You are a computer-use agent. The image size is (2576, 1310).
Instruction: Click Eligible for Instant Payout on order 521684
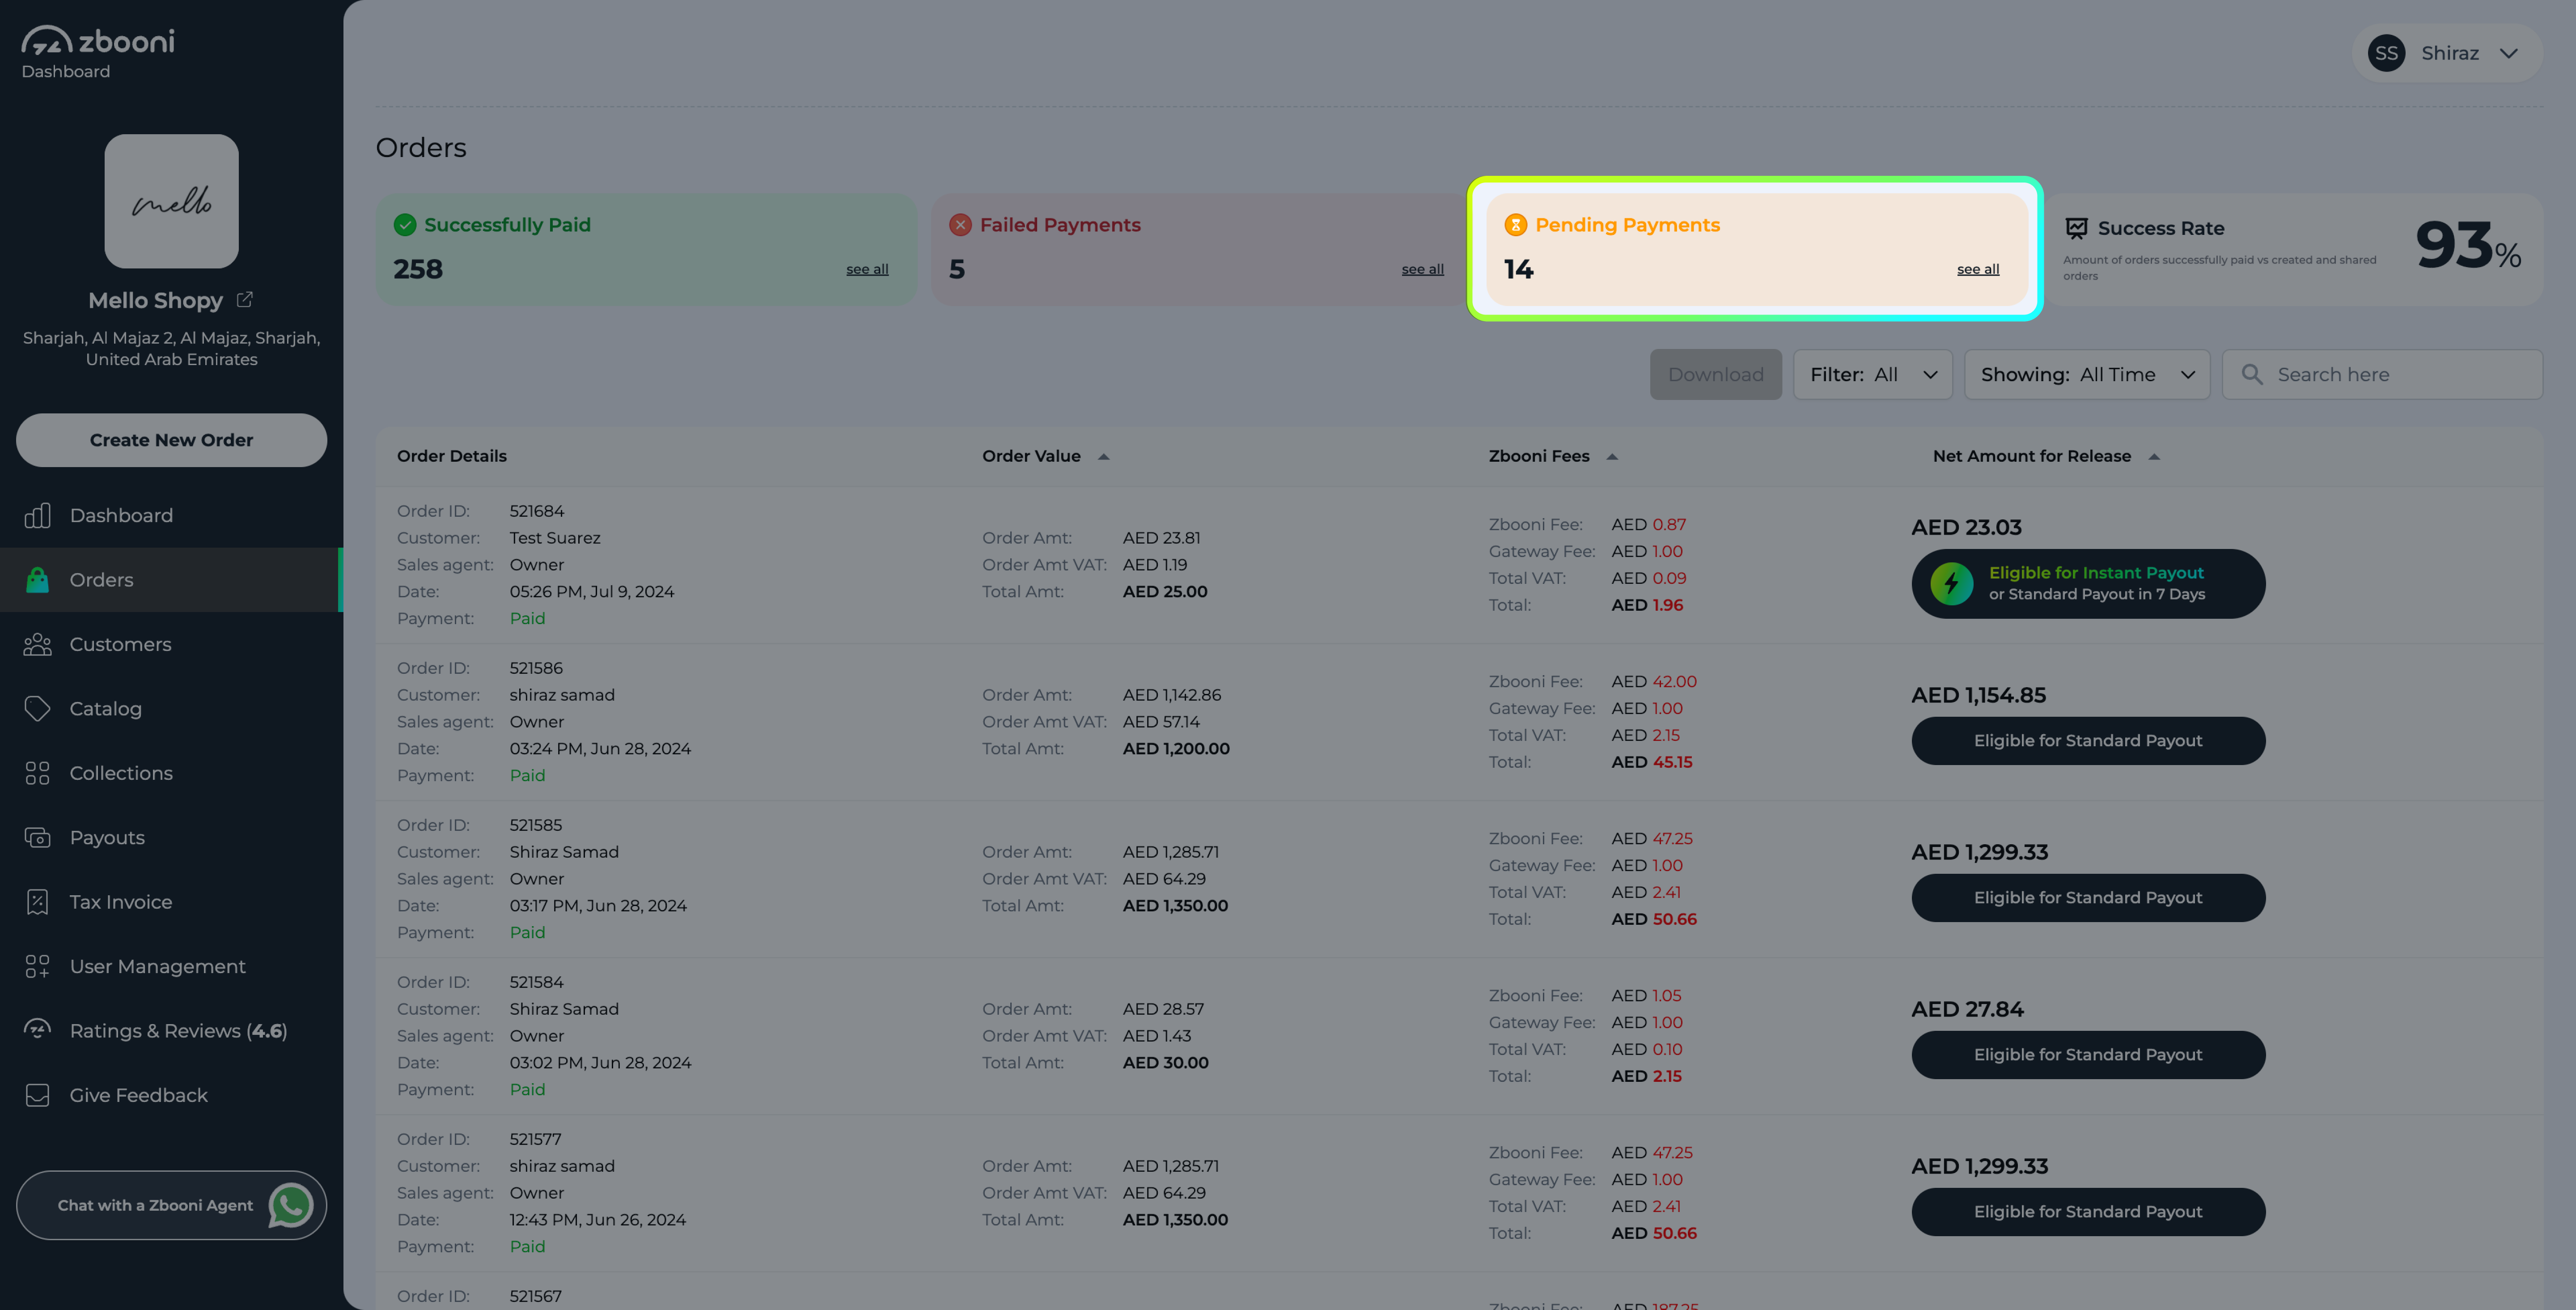[2088, 583]
